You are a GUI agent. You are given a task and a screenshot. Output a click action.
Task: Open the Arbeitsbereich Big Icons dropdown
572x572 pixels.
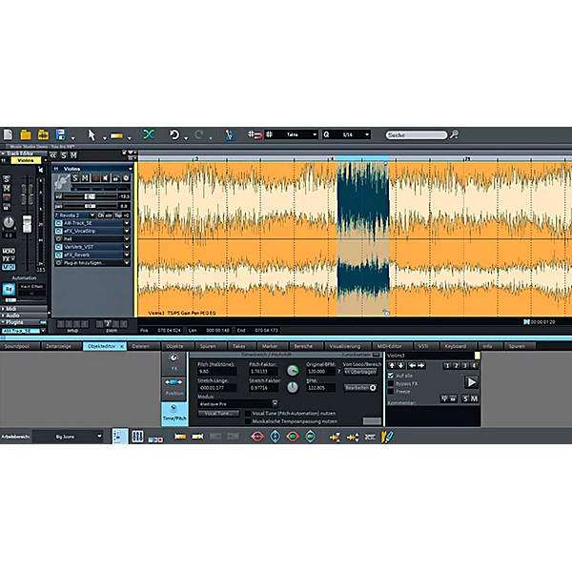click(x=69, y=437)
